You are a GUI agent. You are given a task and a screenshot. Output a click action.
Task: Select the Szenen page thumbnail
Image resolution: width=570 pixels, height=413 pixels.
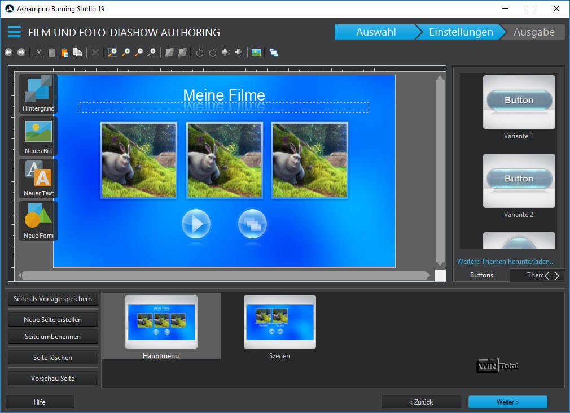279,322
